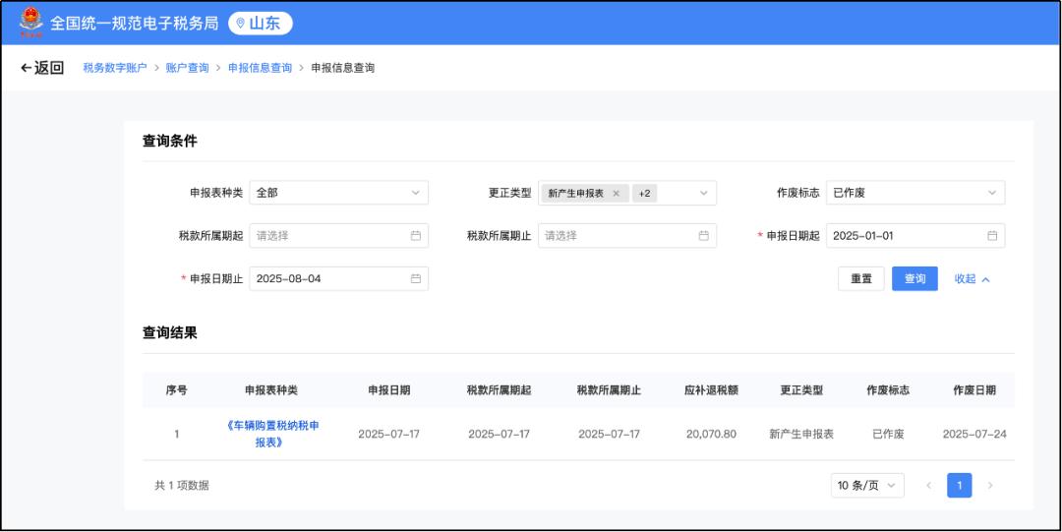Go to the previous results page arrow

pos(928,486)
